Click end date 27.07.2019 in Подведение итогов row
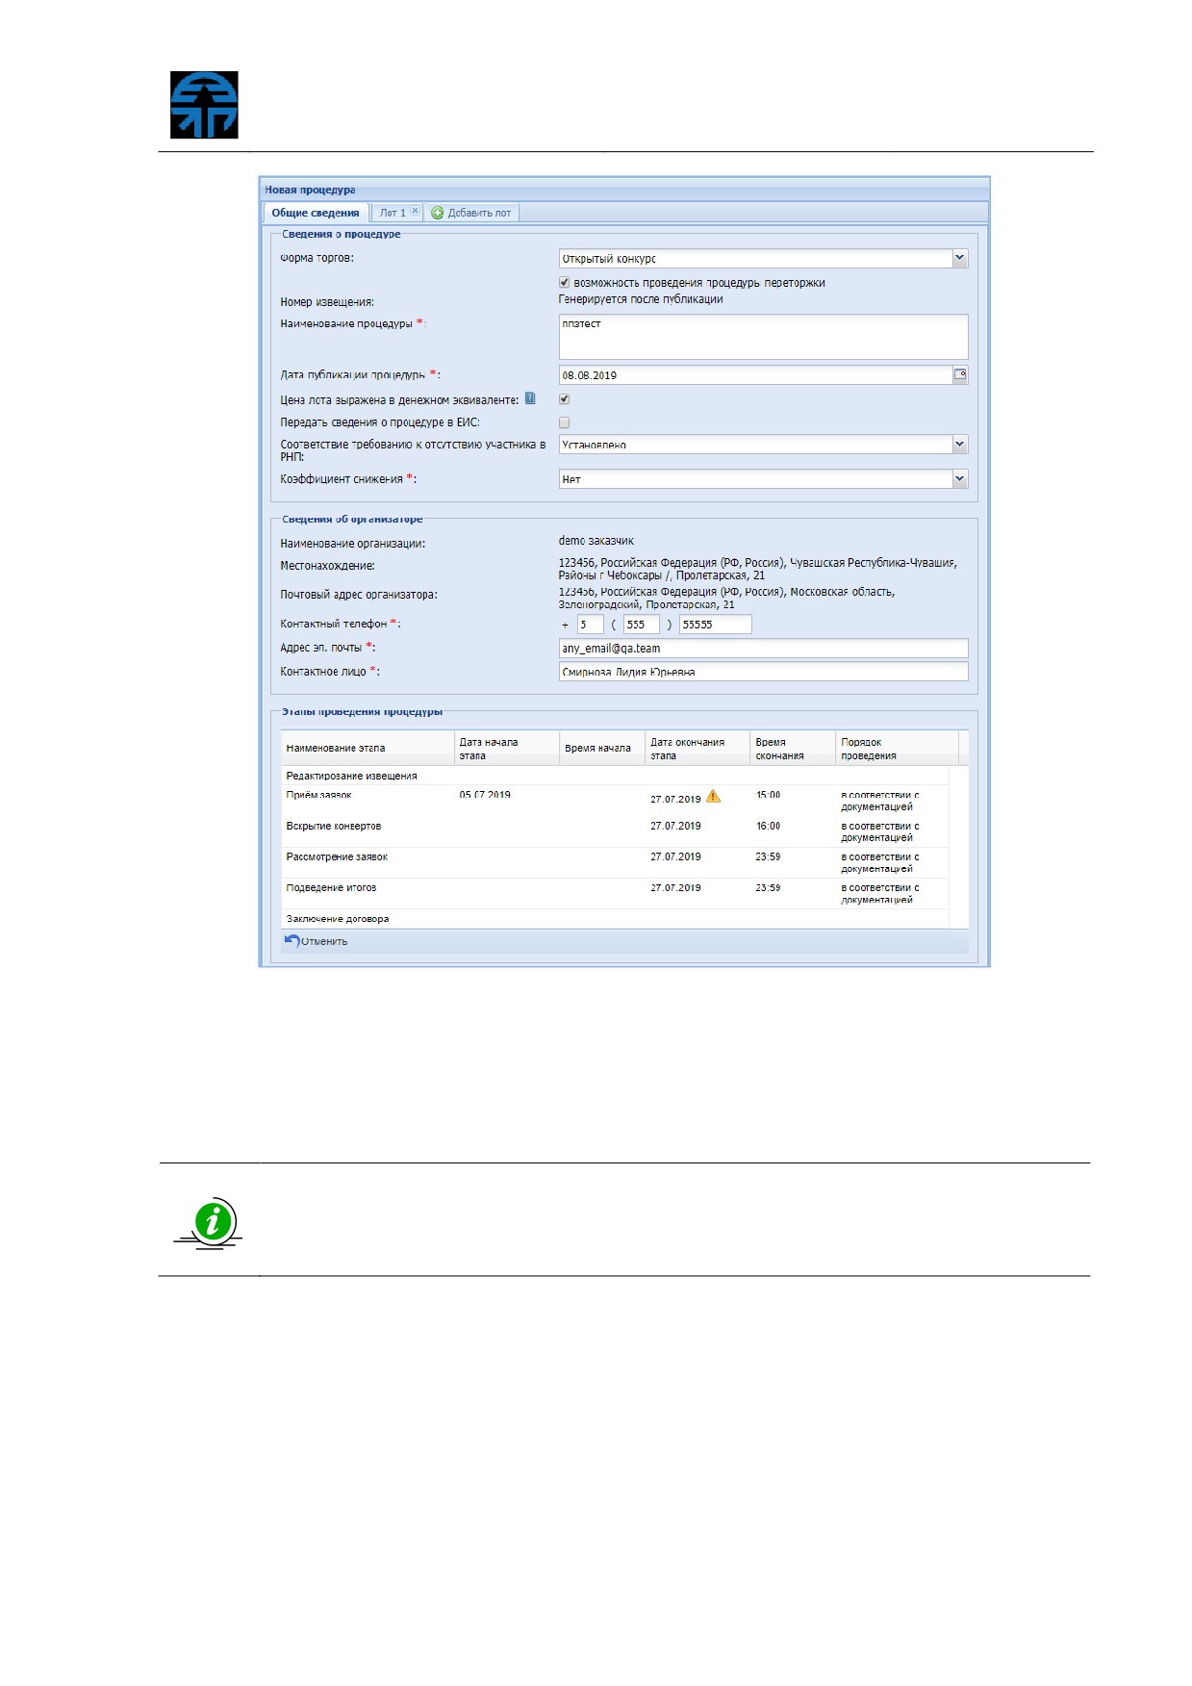 (x=675, y=887)
